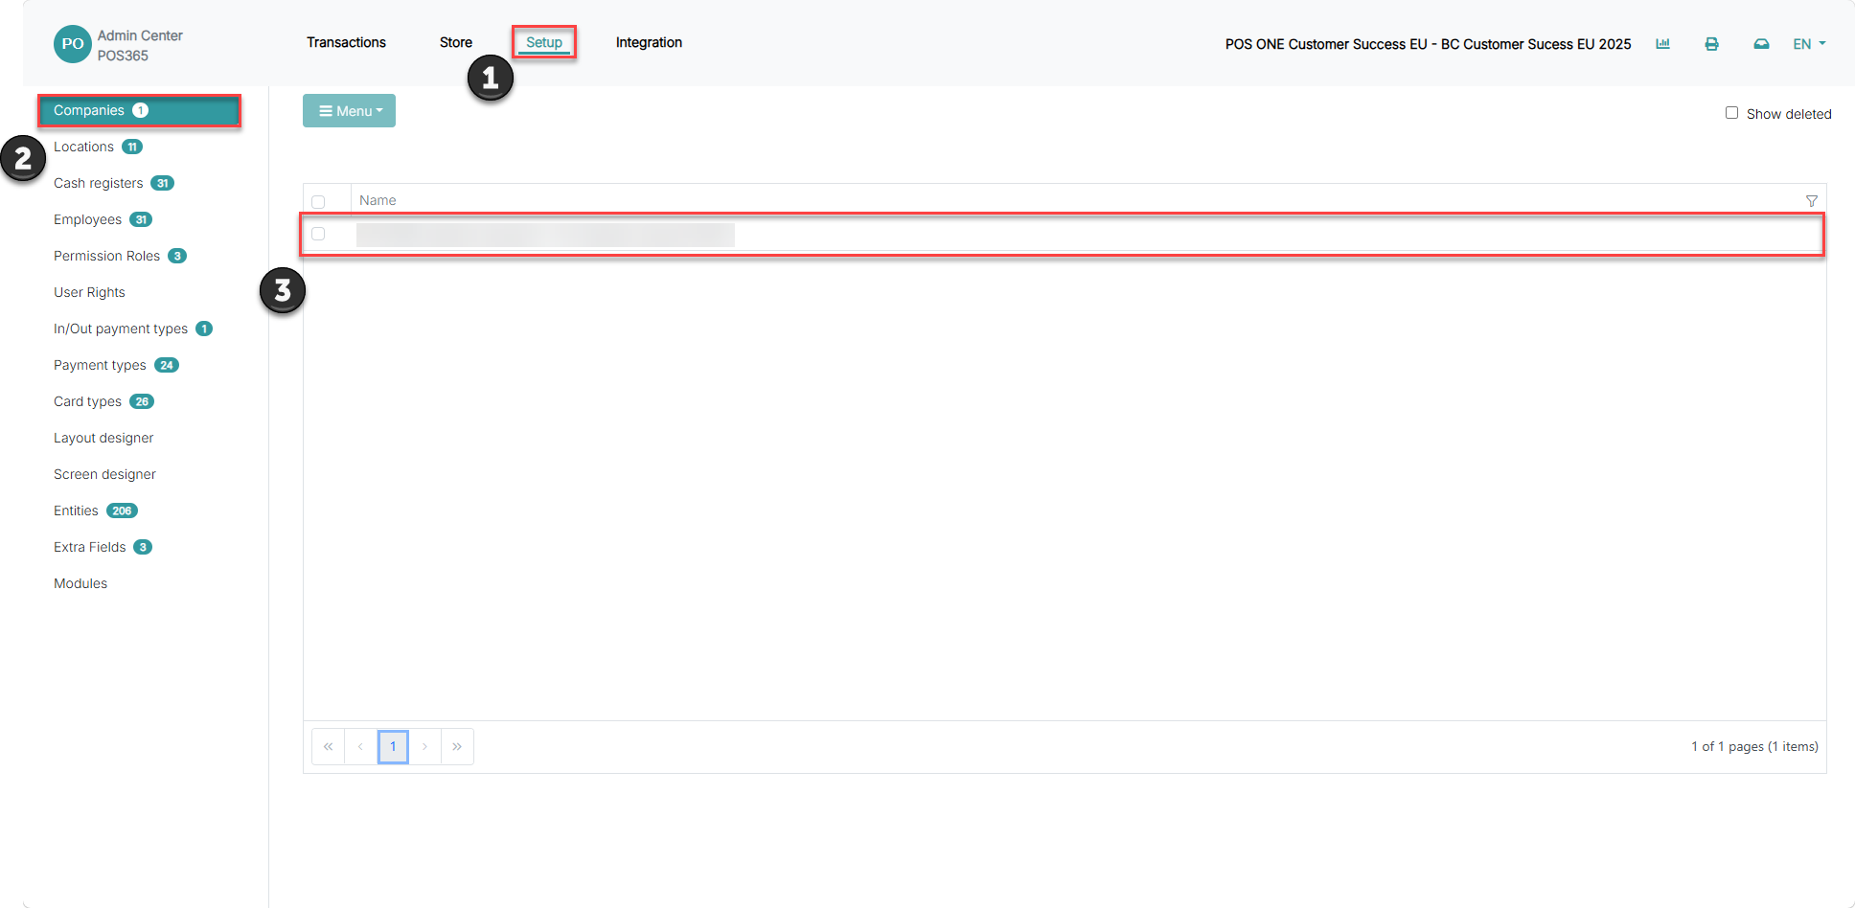The height and width of the screenshot is (908, 1855).
Task: Click the POS ONE Customer Success EU title
Action: [1428, 44]
